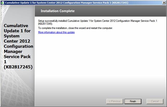This screenshot has width=167, height=107.
Task: Click the grayed-out Cancel button
Action: point(155,101)
